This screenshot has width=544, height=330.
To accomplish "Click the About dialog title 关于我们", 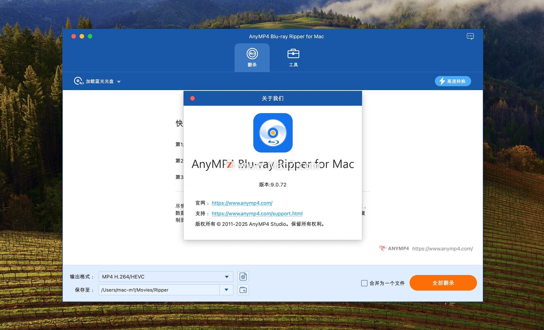I will pyautogui.click(x=273, y=98).
